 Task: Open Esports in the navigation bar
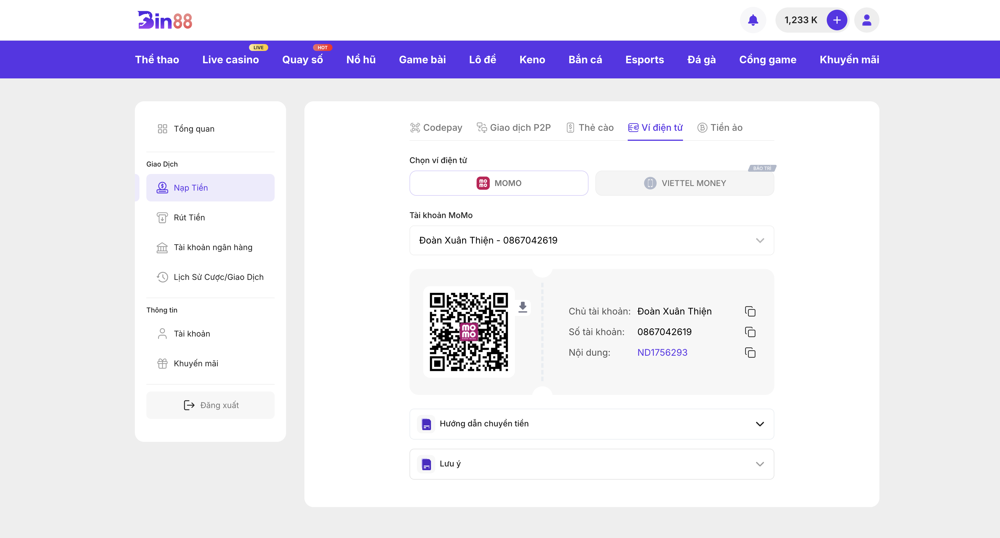click(x=644, y=60)
